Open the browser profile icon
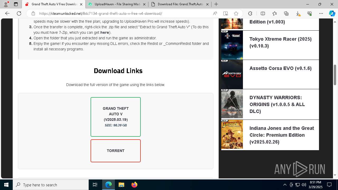The height and width of the screenshot is (190, 338). click(6, 4)
